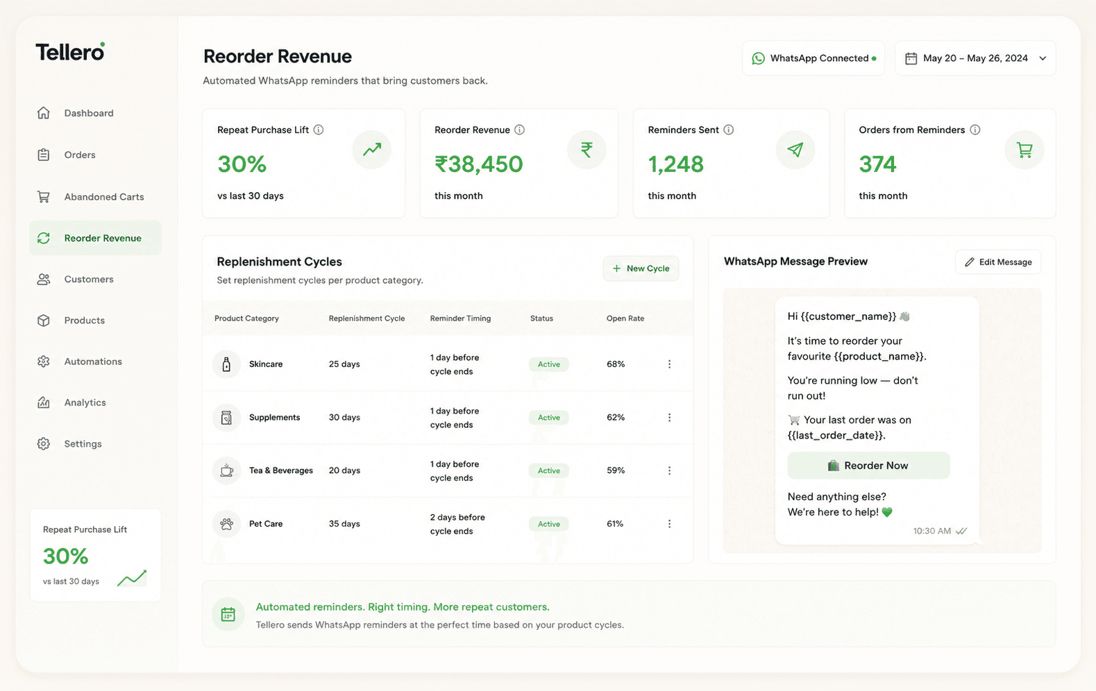Image resolution: width=1096 pixels, height=691 pixels.
Task: Click the 25 days cycle value
Action: (x=344, y=364)
